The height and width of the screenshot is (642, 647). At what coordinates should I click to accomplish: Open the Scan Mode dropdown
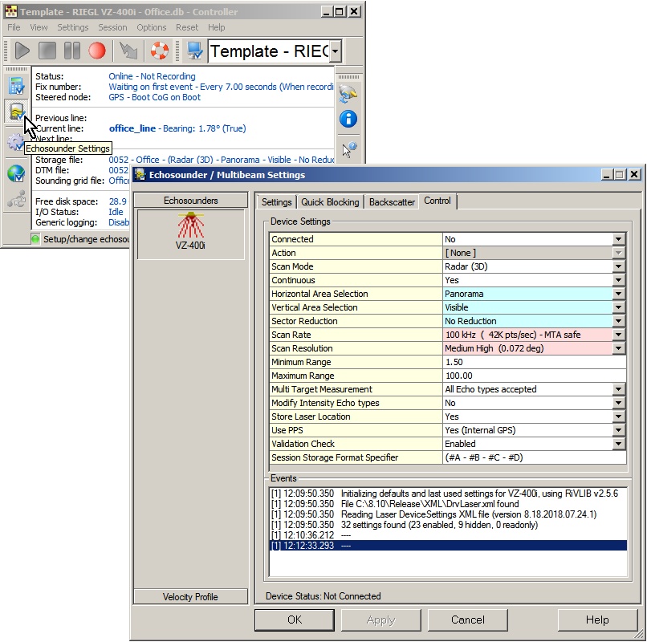click(618, 266)
